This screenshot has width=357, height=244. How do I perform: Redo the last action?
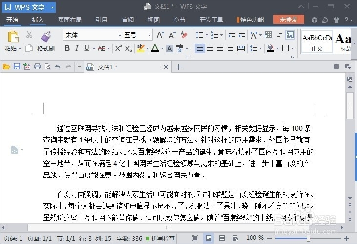click(x=68, y=67)
